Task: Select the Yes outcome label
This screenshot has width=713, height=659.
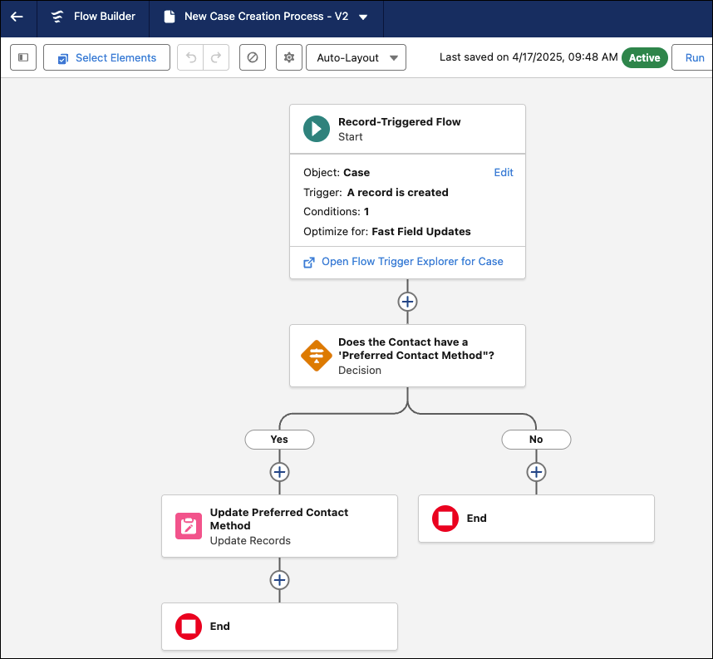Action: [x=279, y=440]
